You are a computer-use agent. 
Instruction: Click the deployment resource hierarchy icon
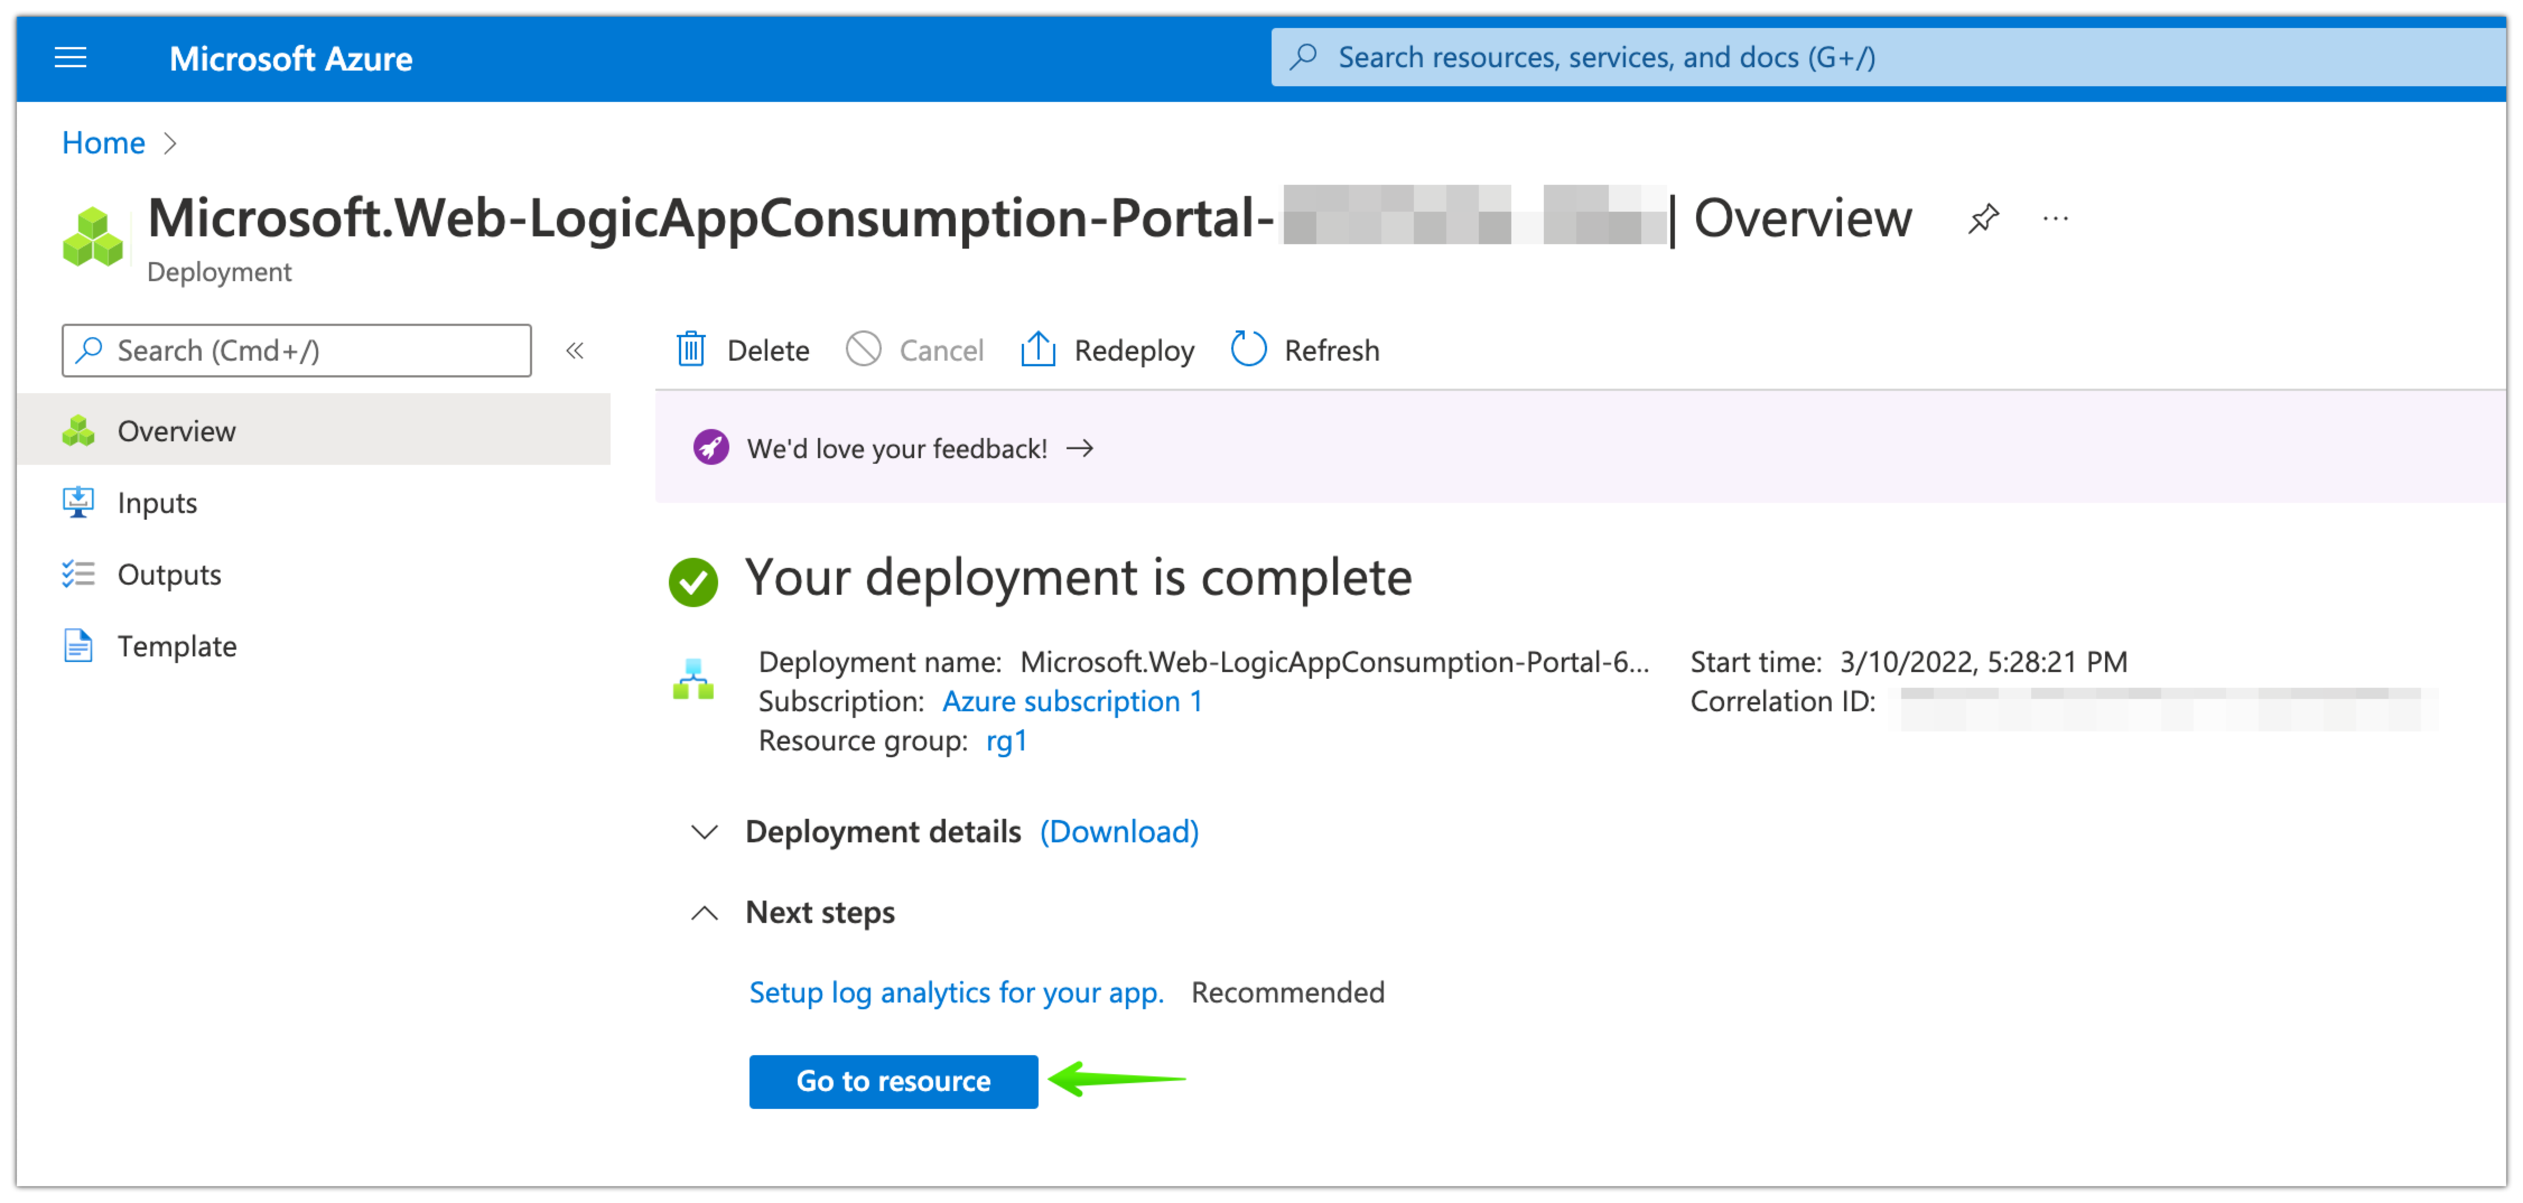pyautogui.click(x=693, y=679)
